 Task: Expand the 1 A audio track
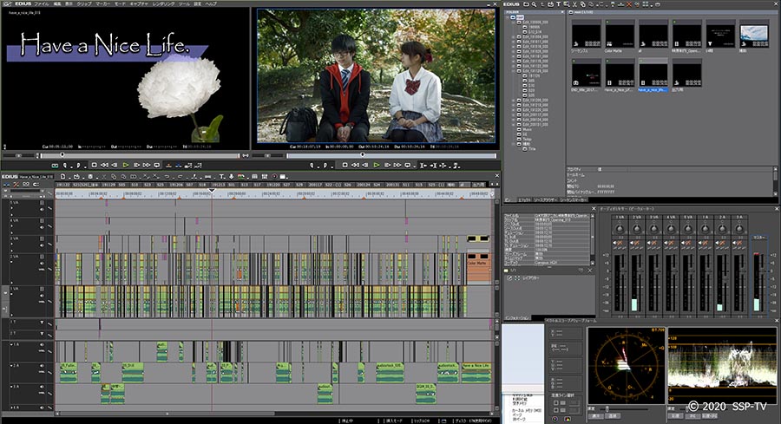(11, 344)
